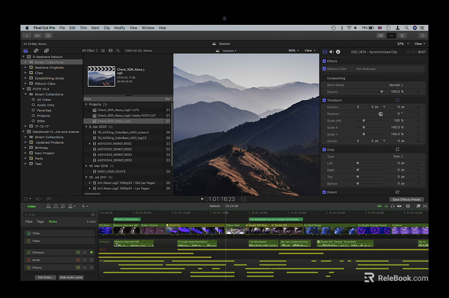Search clips with the browser magnifier icon

(118, 50)
